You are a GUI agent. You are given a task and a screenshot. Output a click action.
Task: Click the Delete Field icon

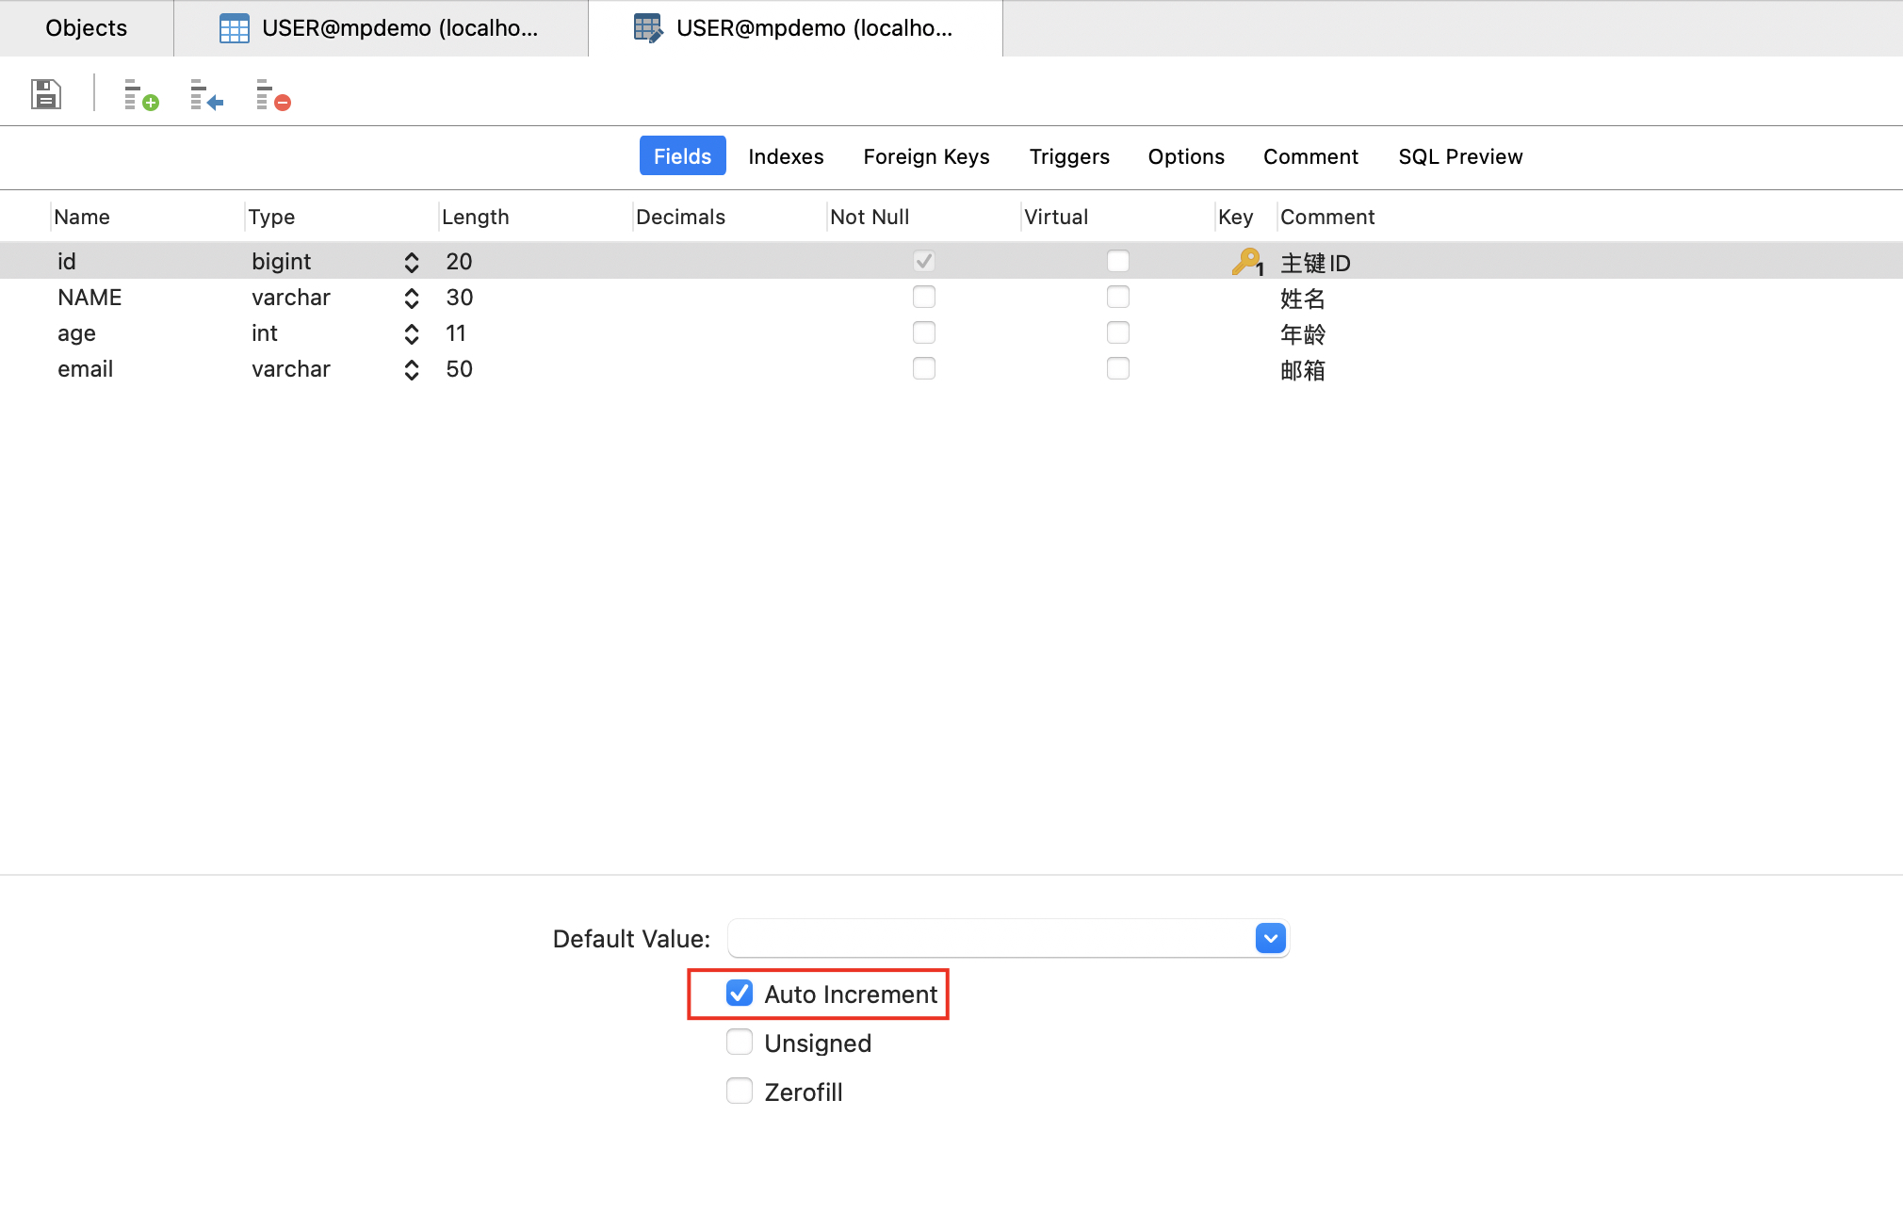272,94
